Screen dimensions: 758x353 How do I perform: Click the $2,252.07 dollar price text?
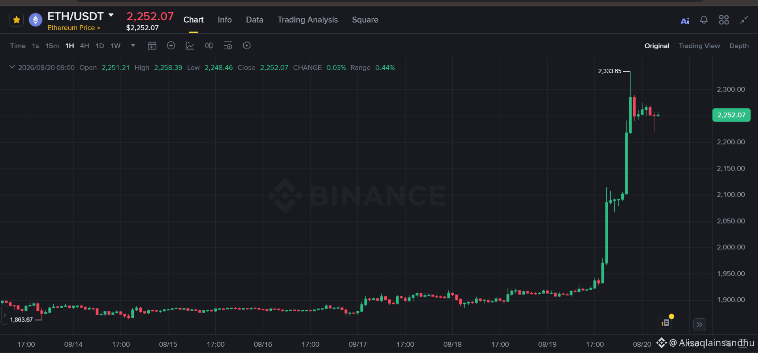(142, 28)
